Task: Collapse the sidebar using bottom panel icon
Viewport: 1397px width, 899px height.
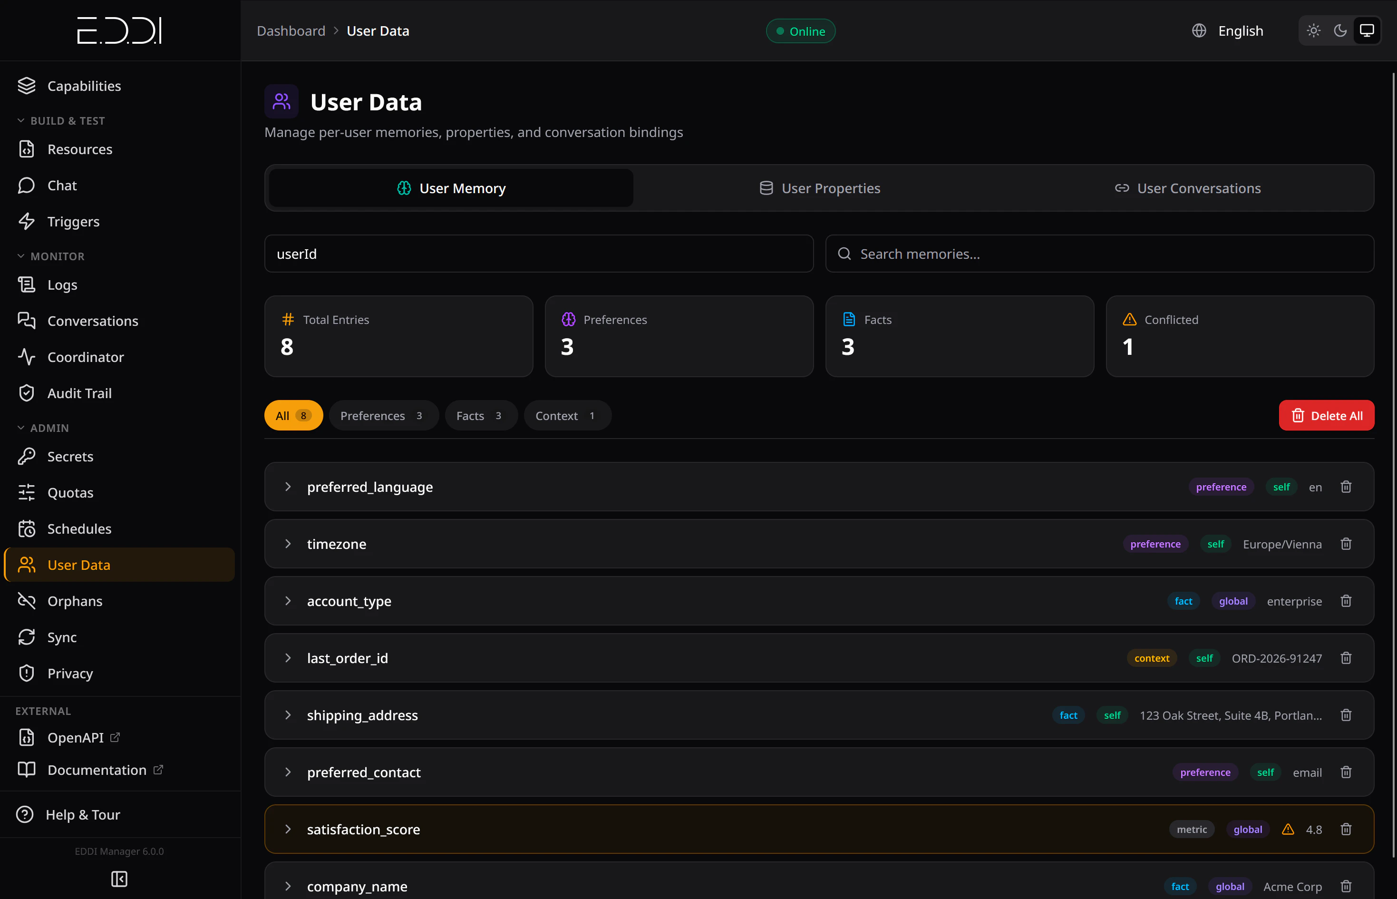Action: (x=119, y=879)
